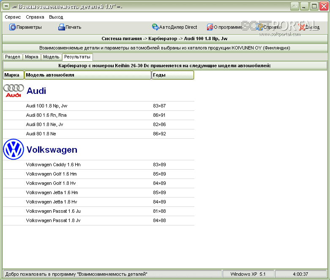The height and width of the screenshot is (280, 330).
Task: Select row Audi 100 1.8 Np, Jw
Action: (x=98, y=106)
